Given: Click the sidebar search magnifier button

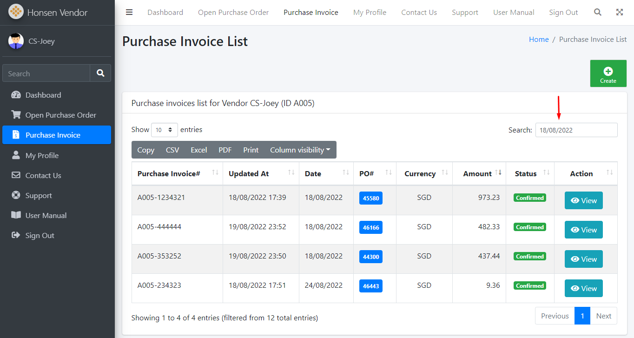Looking at the screenshot, I should tap(100, 73).
